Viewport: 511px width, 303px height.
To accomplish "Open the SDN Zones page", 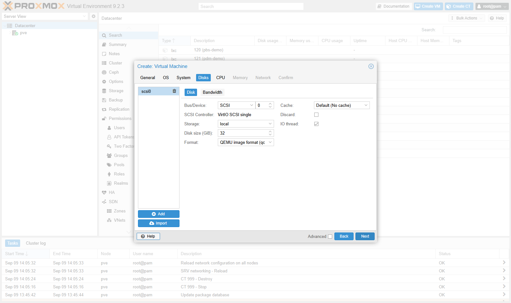I will pos(119,211).
